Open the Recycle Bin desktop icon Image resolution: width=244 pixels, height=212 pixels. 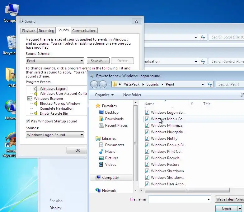[10, 45]
